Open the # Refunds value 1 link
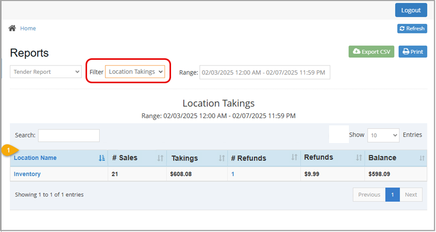Screen dimensions: 436x232 pyautogui.click(x=233, y=174)
